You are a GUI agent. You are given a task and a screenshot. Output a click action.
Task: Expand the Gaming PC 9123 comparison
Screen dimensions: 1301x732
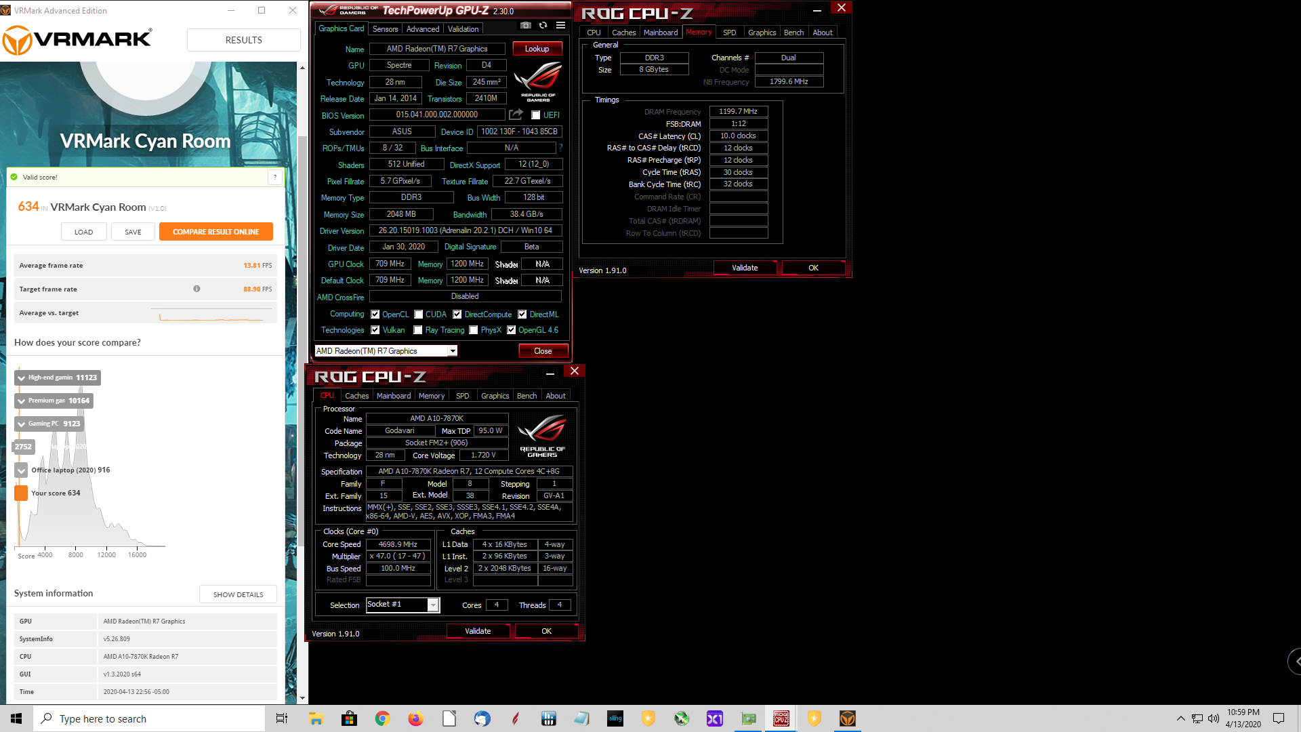pos(22,424)
